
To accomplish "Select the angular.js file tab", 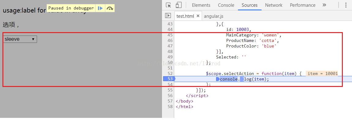I will click(213, 16).
